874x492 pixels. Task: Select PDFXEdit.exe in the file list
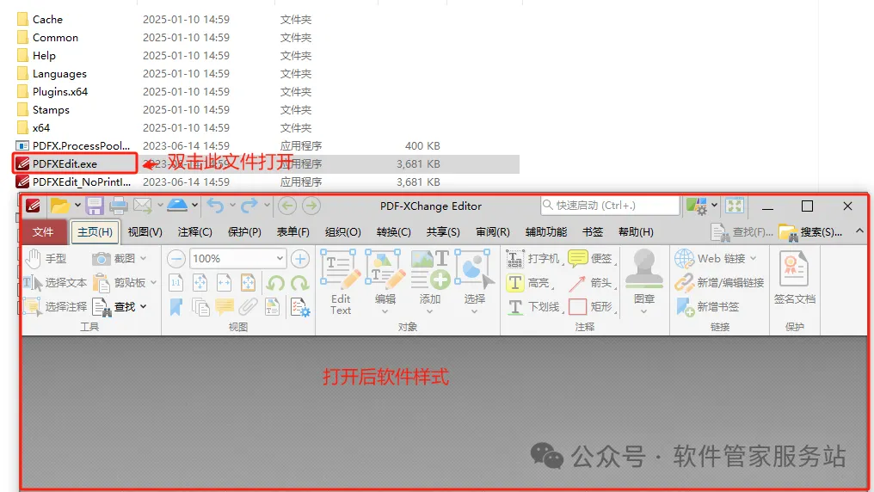point(65,163)
